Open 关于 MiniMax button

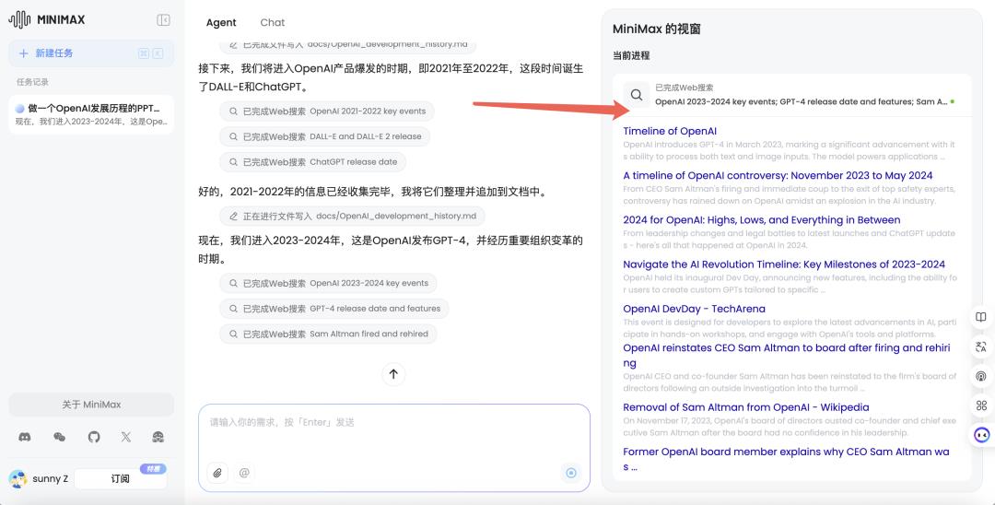click(x=90, y=405)
